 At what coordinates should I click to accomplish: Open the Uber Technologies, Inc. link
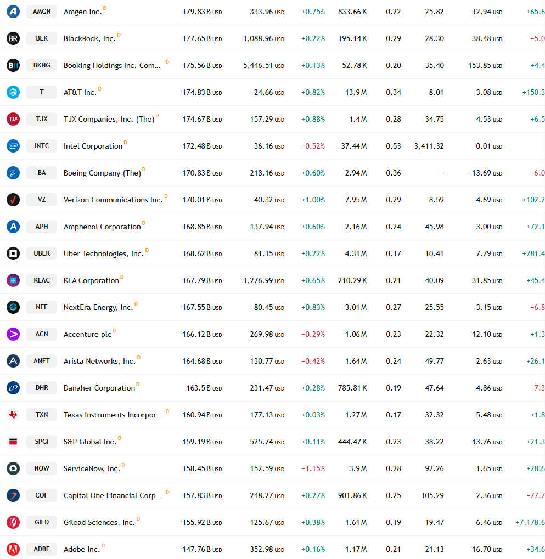click(103, 254)
